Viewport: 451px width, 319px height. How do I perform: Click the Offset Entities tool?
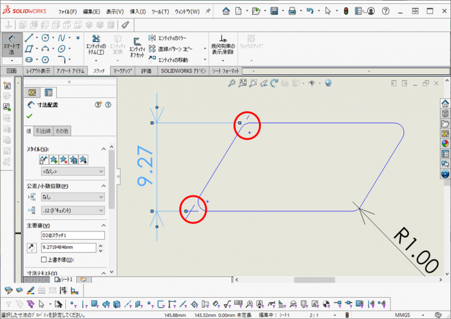(x=137, y=47)
